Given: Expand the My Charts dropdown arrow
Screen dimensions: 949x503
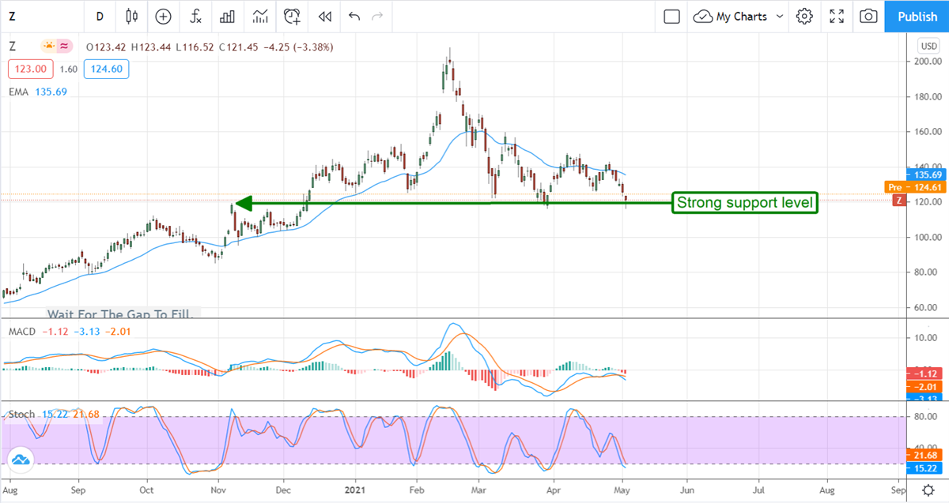Looking at the screenshot, I should (x=780, y=16).
